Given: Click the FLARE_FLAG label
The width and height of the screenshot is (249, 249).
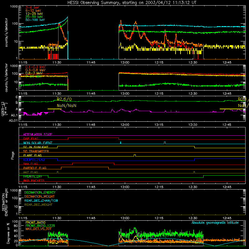Looking at the screenshot, I should coord(32,155).
